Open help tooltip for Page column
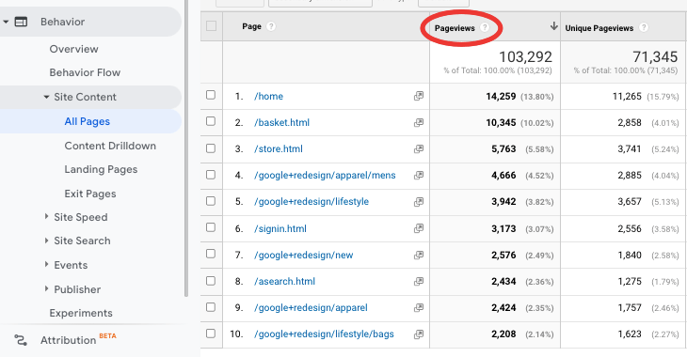The image size is (687, 357). point(271,26)
